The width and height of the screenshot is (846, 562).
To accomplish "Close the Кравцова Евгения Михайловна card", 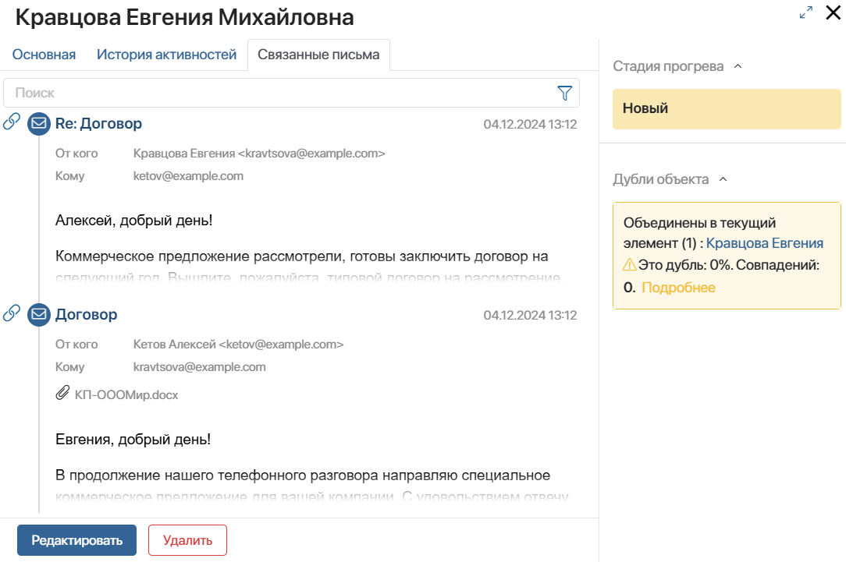I will 833,12.
